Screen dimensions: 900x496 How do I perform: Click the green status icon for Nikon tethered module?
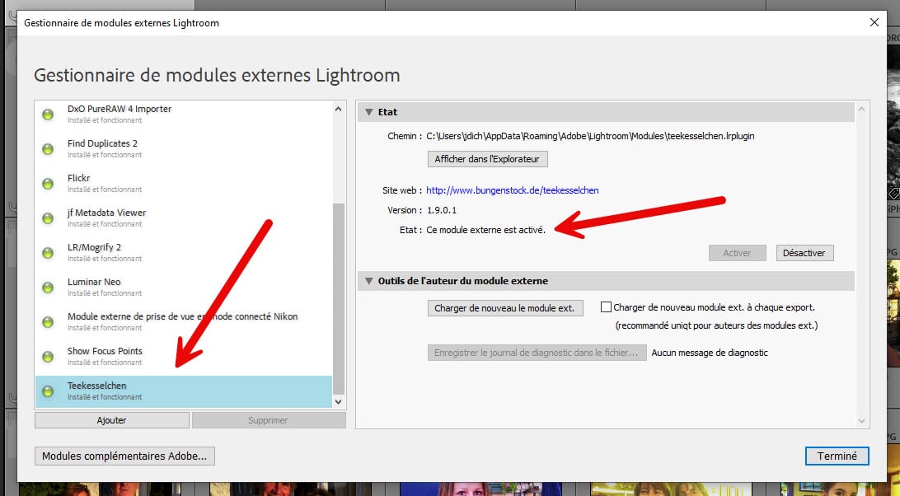point(48,321)
